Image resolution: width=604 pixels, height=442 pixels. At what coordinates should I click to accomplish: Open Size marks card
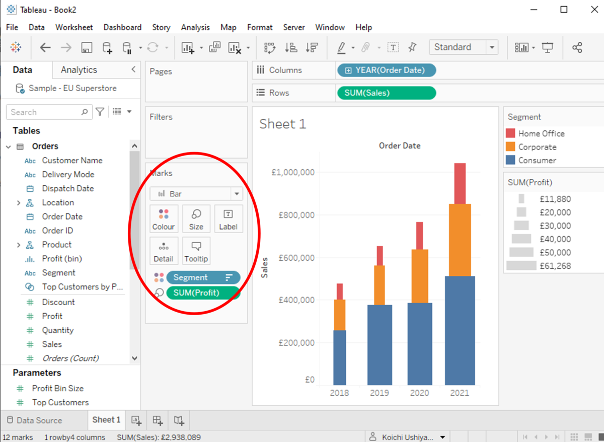tap(196, 218)
